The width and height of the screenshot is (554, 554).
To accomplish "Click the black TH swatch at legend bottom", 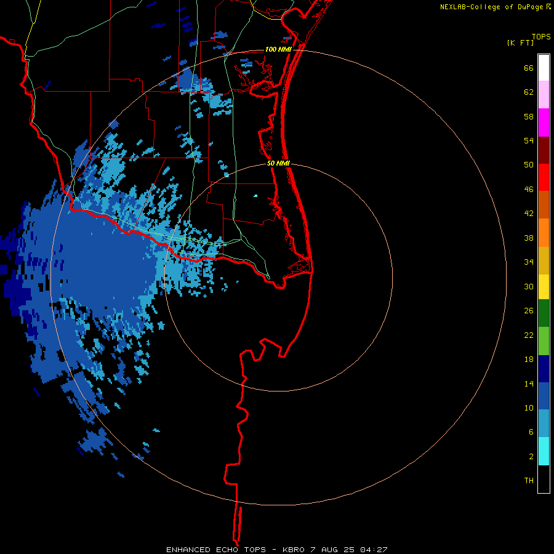I will (x=544, y=479).
